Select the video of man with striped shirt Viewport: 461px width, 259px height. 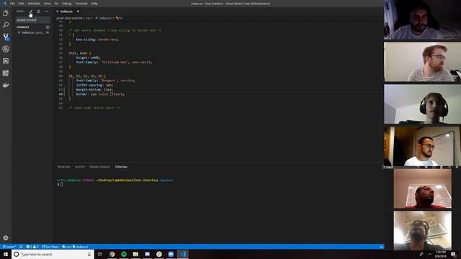click(423, 62)
